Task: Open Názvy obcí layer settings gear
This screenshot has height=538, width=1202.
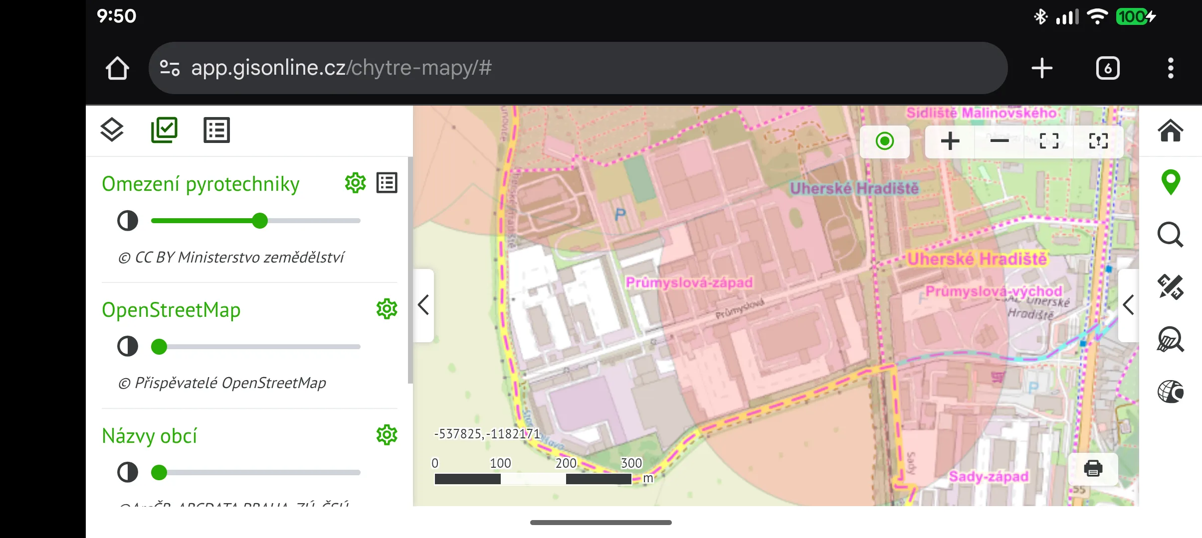Action: tap(387, 435)
